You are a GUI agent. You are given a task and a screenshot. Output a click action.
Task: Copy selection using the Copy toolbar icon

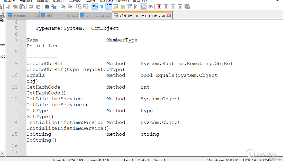[15, 7]
